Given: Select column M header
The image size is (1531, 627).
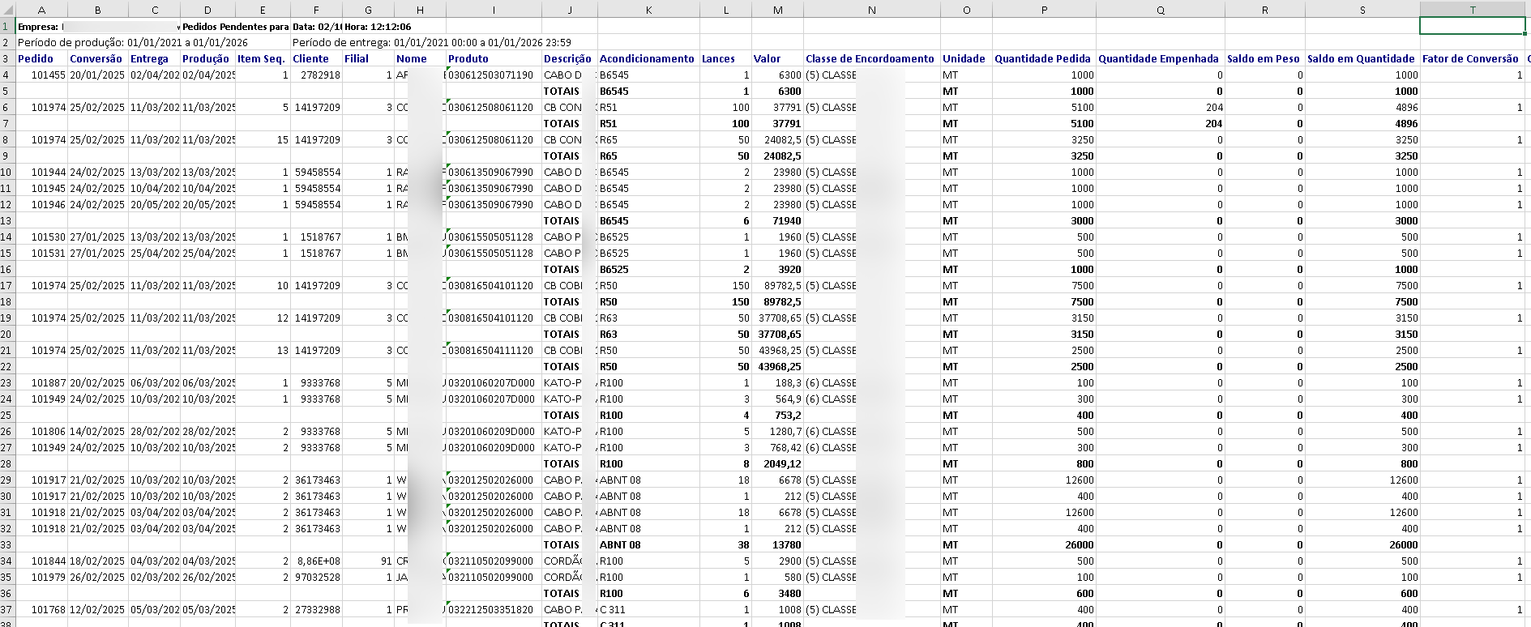Looking at the screenshot, I should (777, 10).
